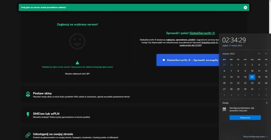Open the GlobalServerify © link in the paragraph
The image size is (271, 140).
[209, 42]
